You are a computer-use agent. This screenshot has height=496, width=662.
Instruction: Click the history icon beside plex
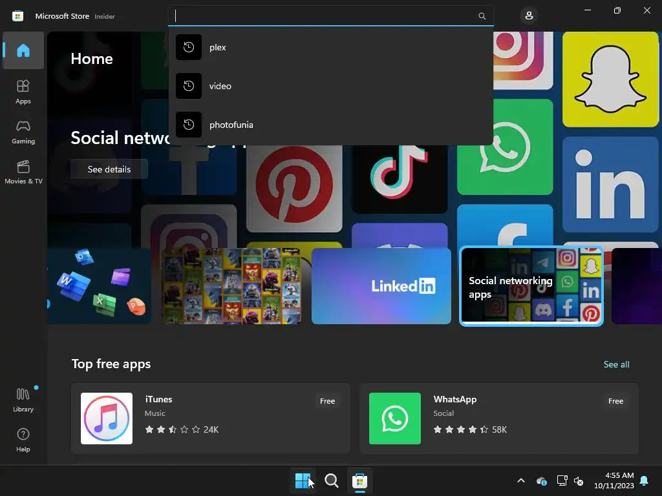coord(189,47)
